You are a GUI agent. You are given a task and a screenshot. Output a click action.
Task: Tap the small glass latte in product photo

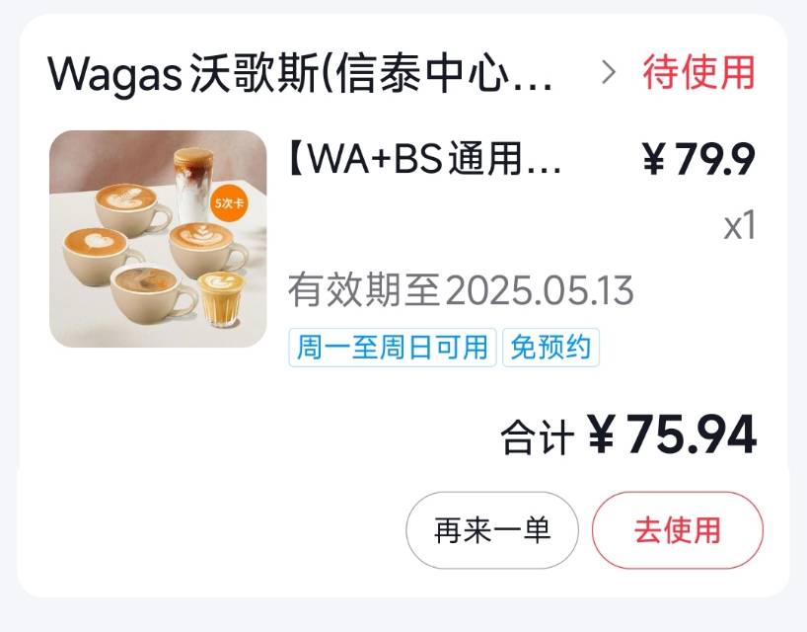tap(221, 299)
